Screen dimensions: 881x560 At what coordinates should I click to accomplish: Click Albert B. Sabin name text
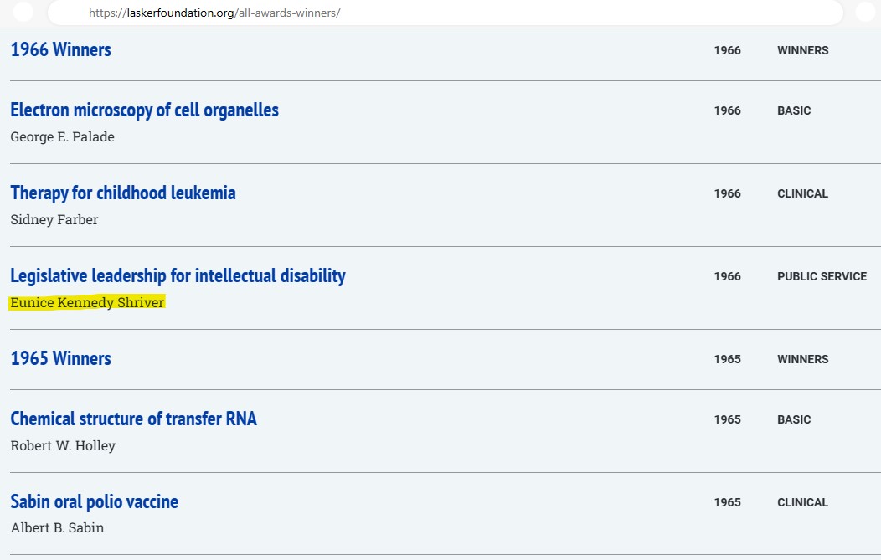pos(57,528)
